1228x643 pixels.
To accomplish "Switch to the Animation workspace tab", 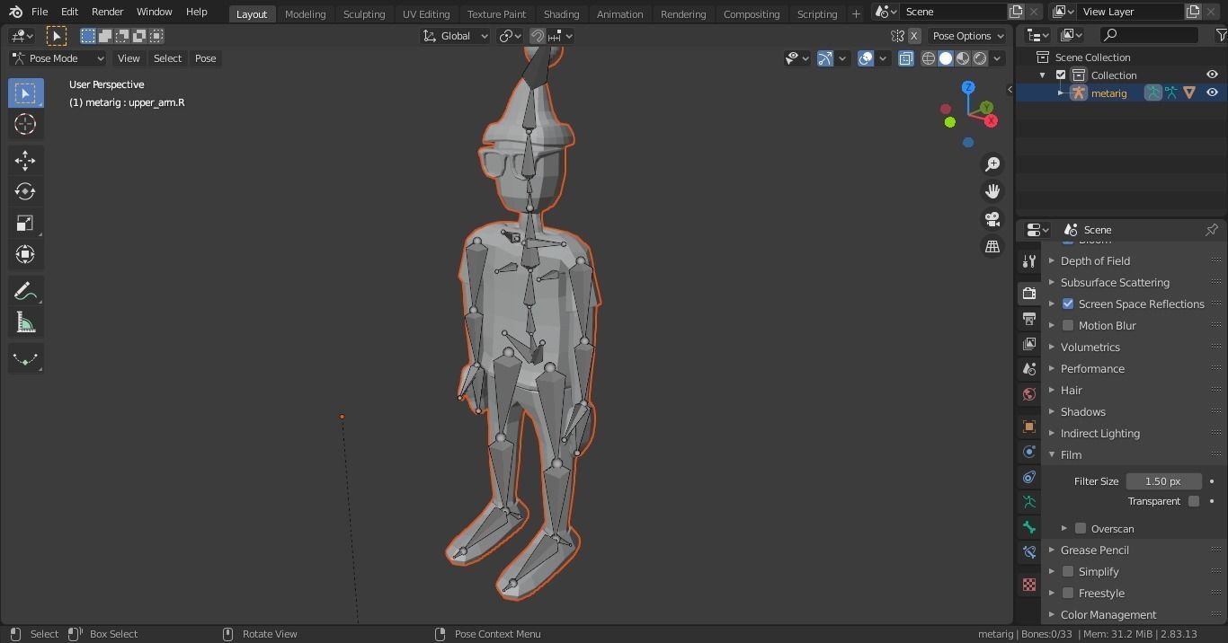I will pos(620,13).
